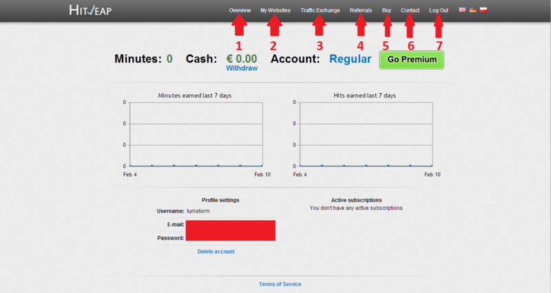551x293 pixels.
Task: Click the Cash: label
Action: [x=201, y=59]
